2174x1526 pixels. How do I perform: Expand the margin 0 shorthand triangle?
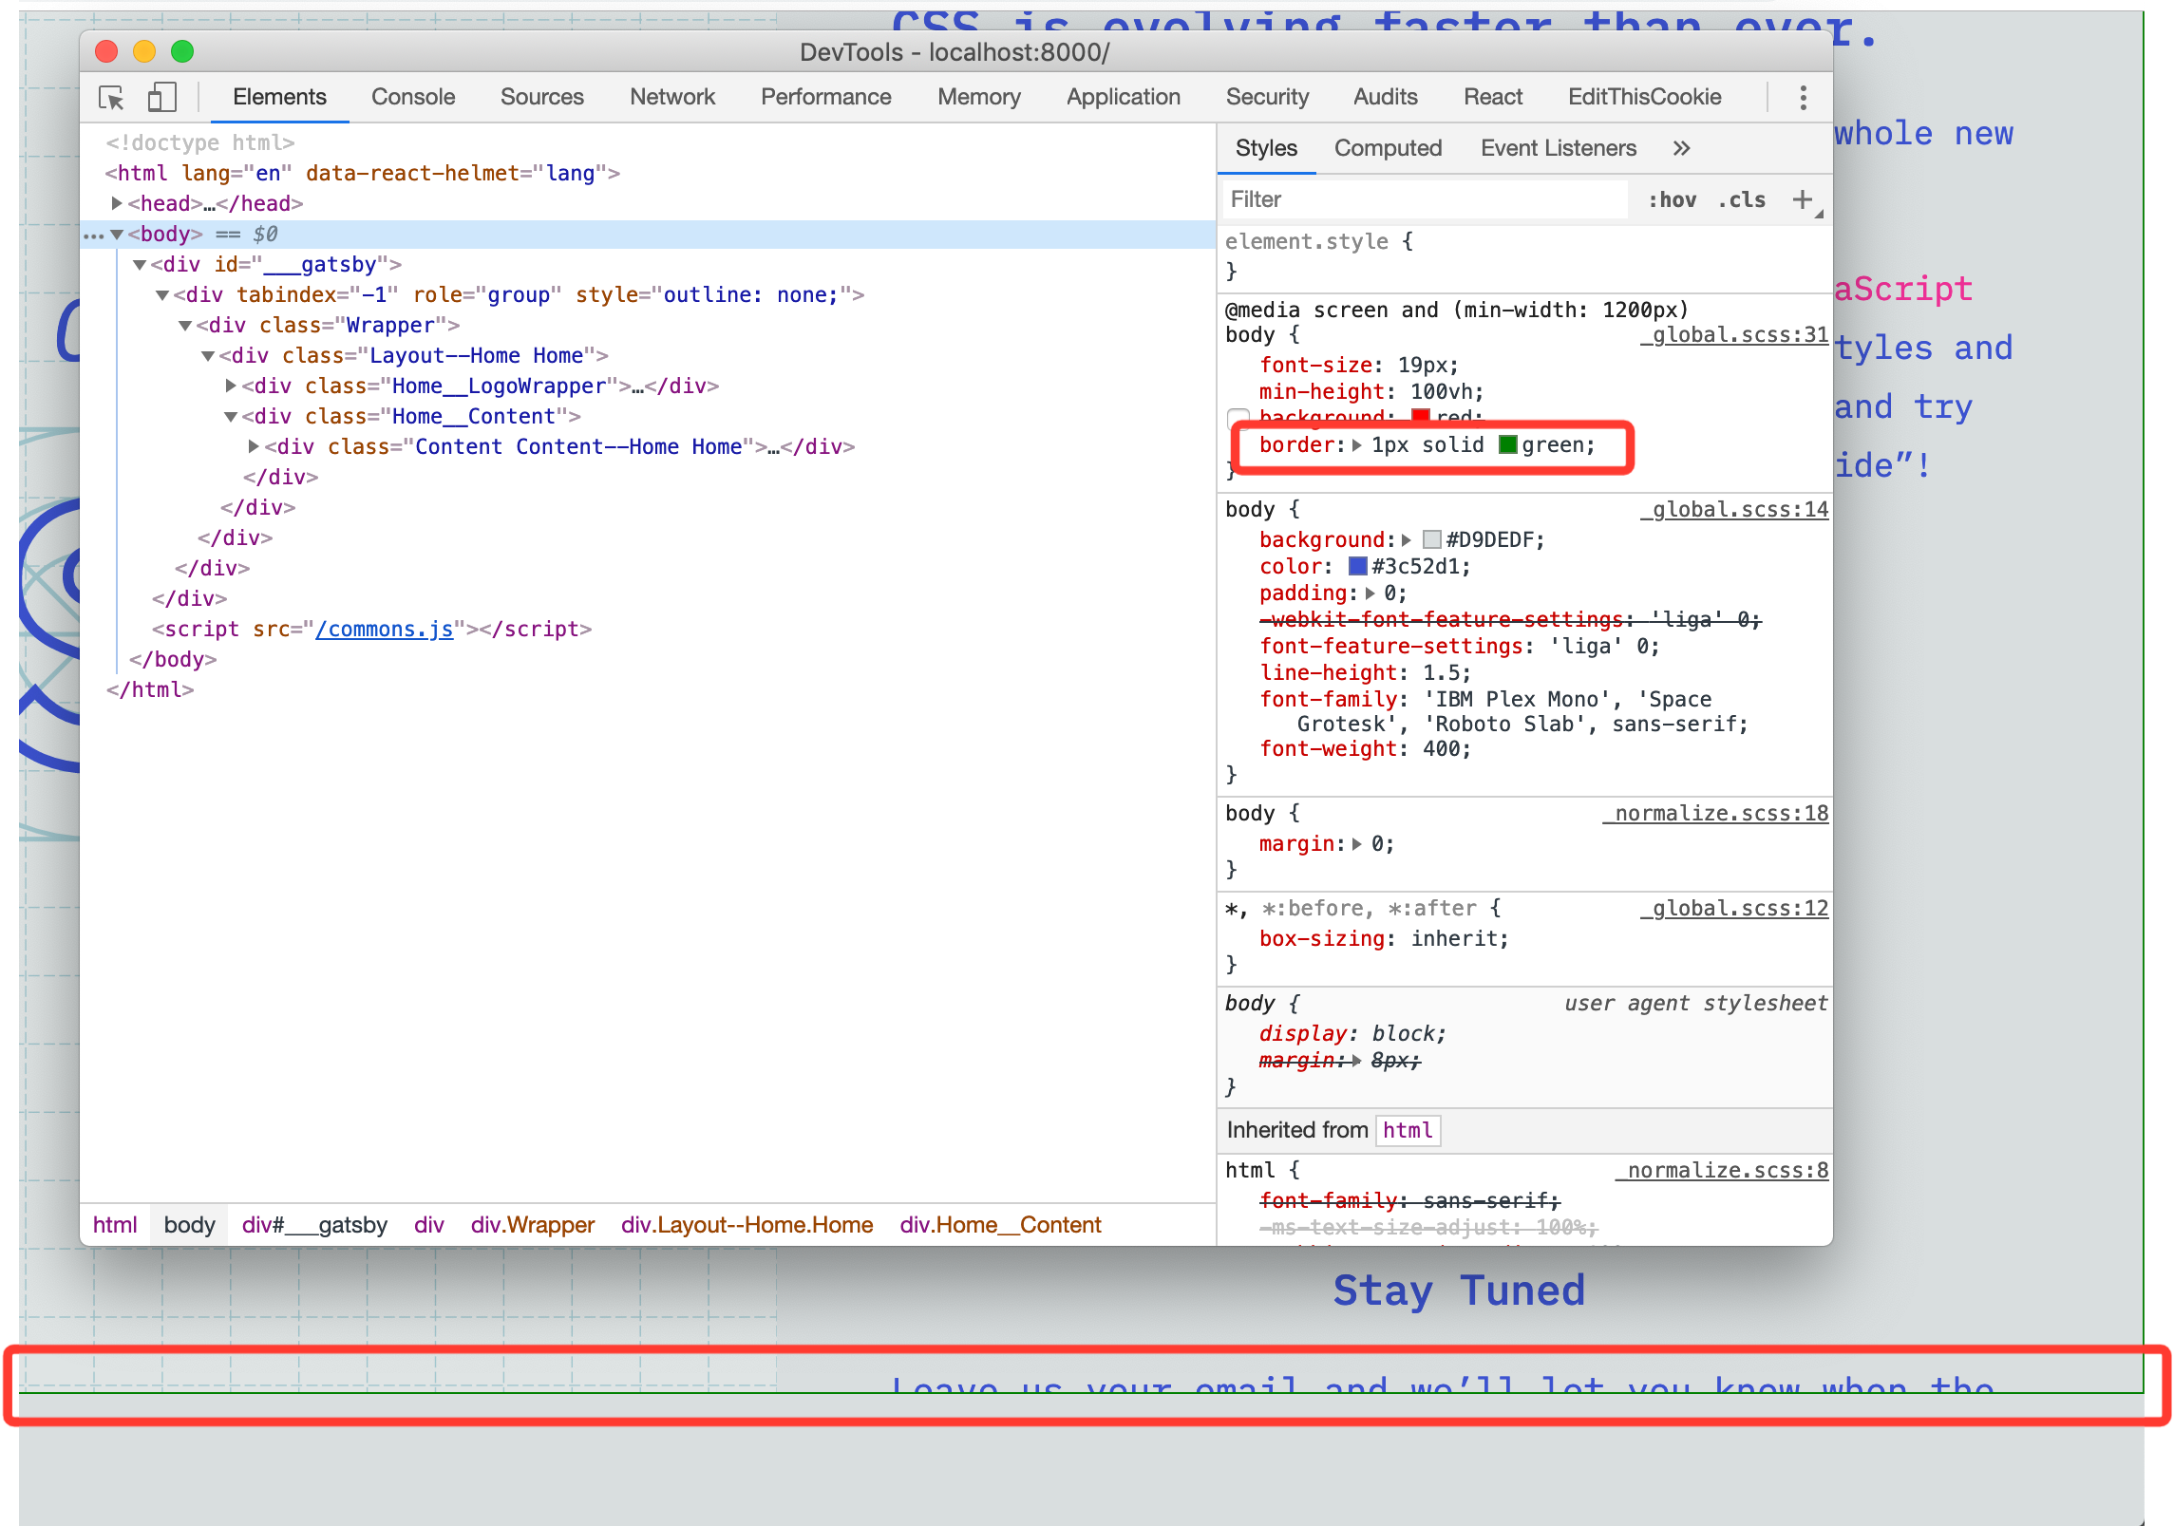pyautogui.click(x=1357, y=844)
